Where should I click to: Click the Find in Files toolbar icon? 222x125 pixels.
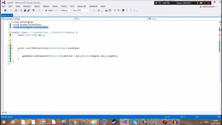click(x=99, y=10)
